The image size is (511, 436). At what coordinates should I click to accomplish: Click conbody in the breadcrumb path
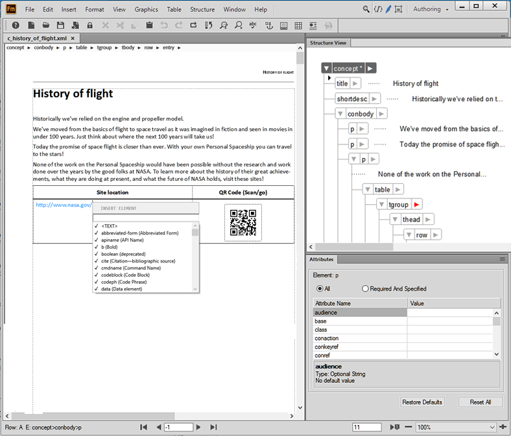(43, 47)
